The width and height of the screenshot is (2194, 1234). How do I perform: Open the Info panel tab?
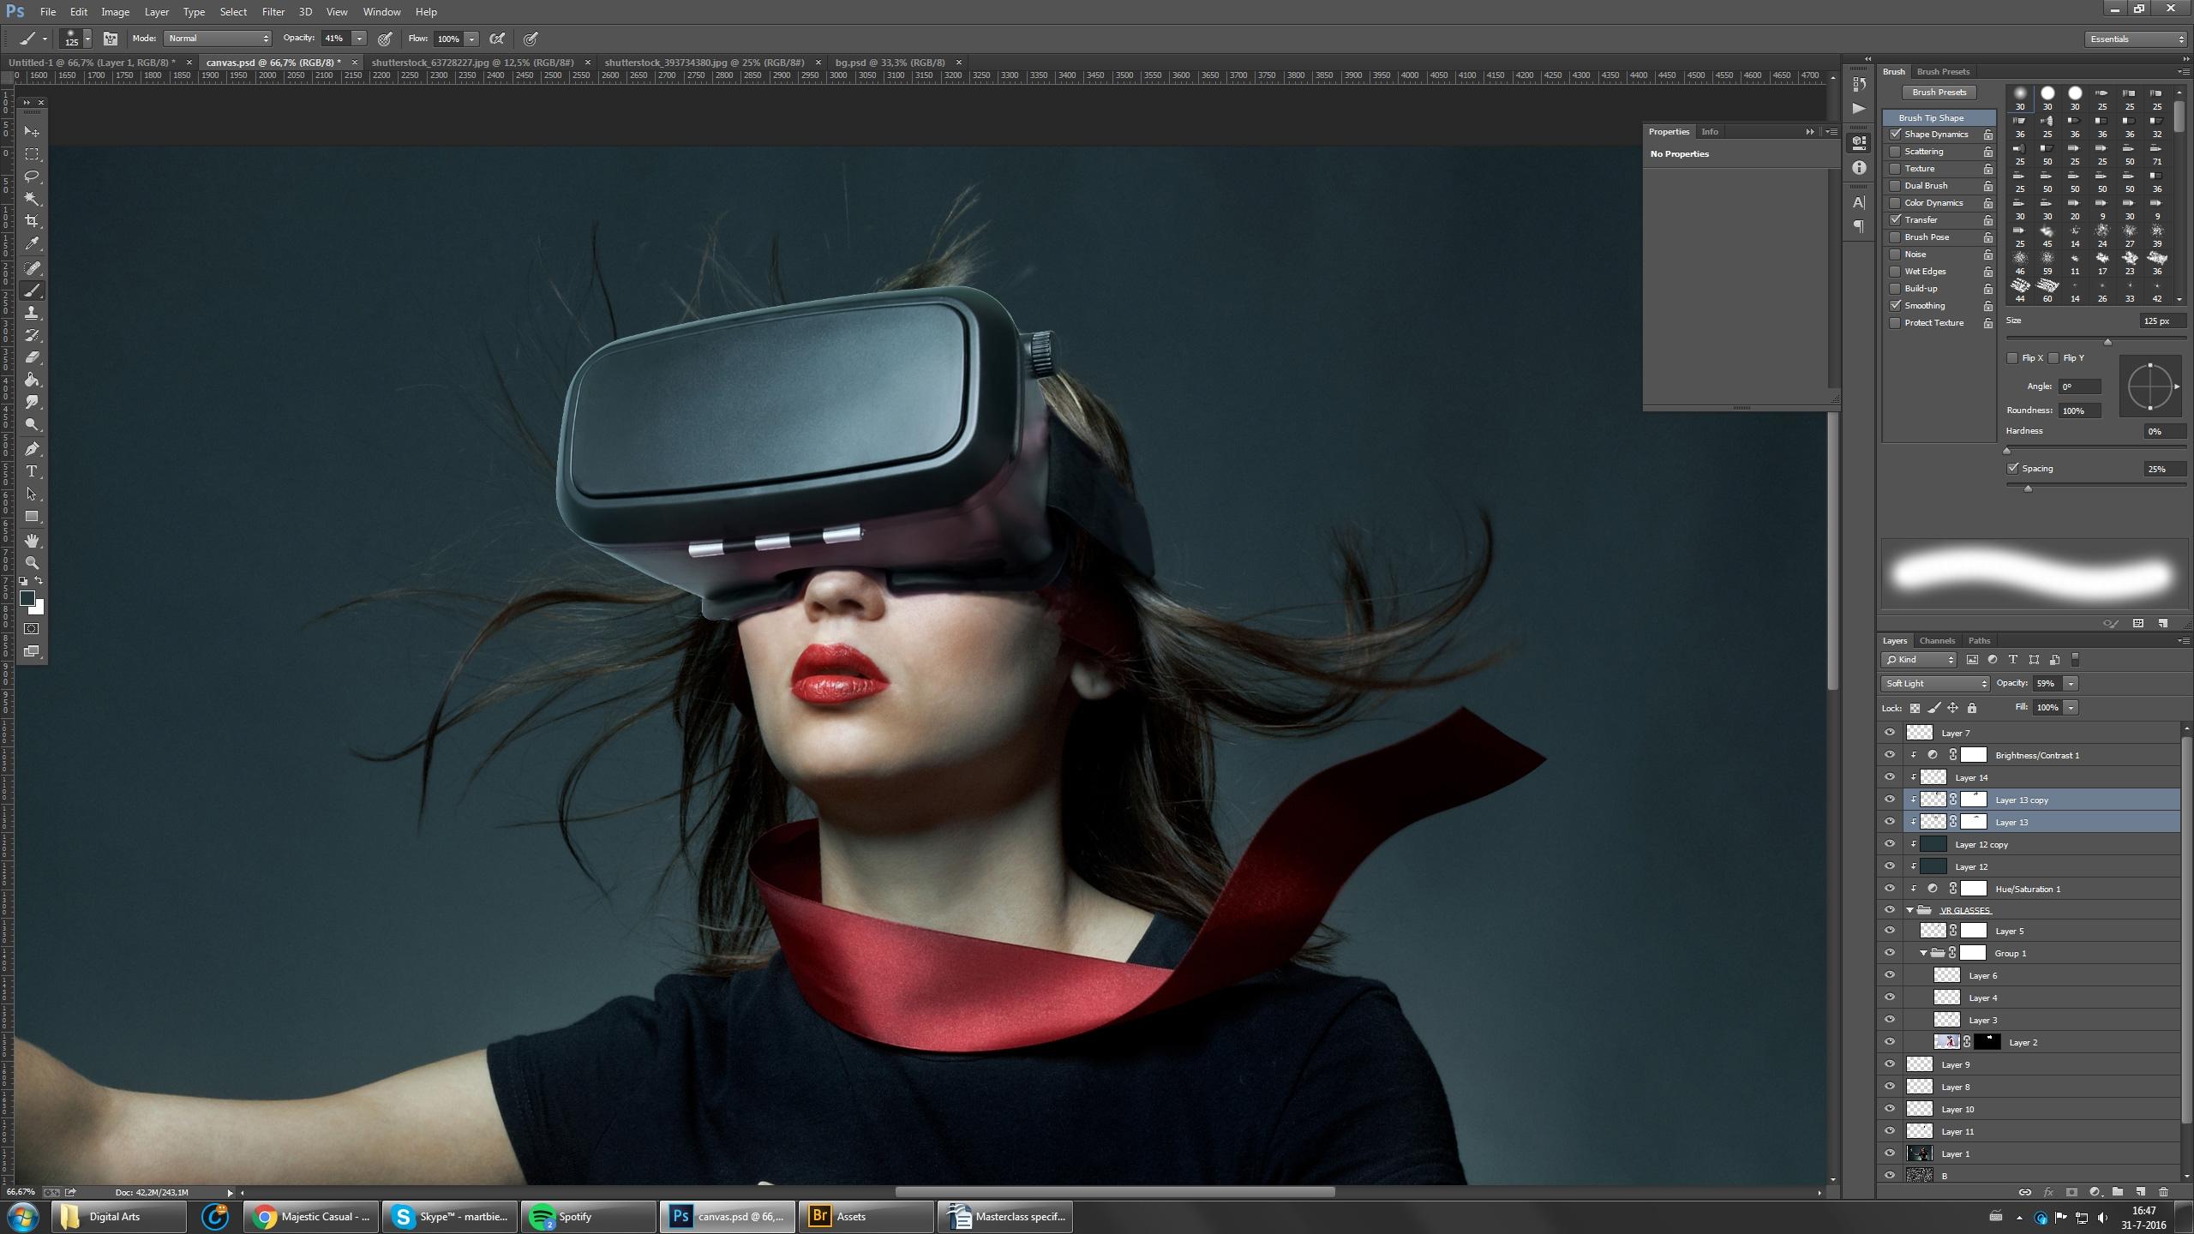pyautogui.click(x=1710, y=132)
